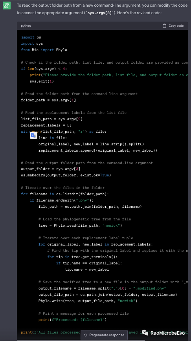Click the os.makedirs(output_folder) code line
191x341 pixels.
[x=66, y=175]
